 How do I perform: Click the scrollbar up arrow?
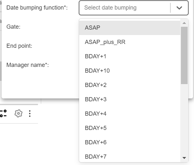tap(184, 23)
